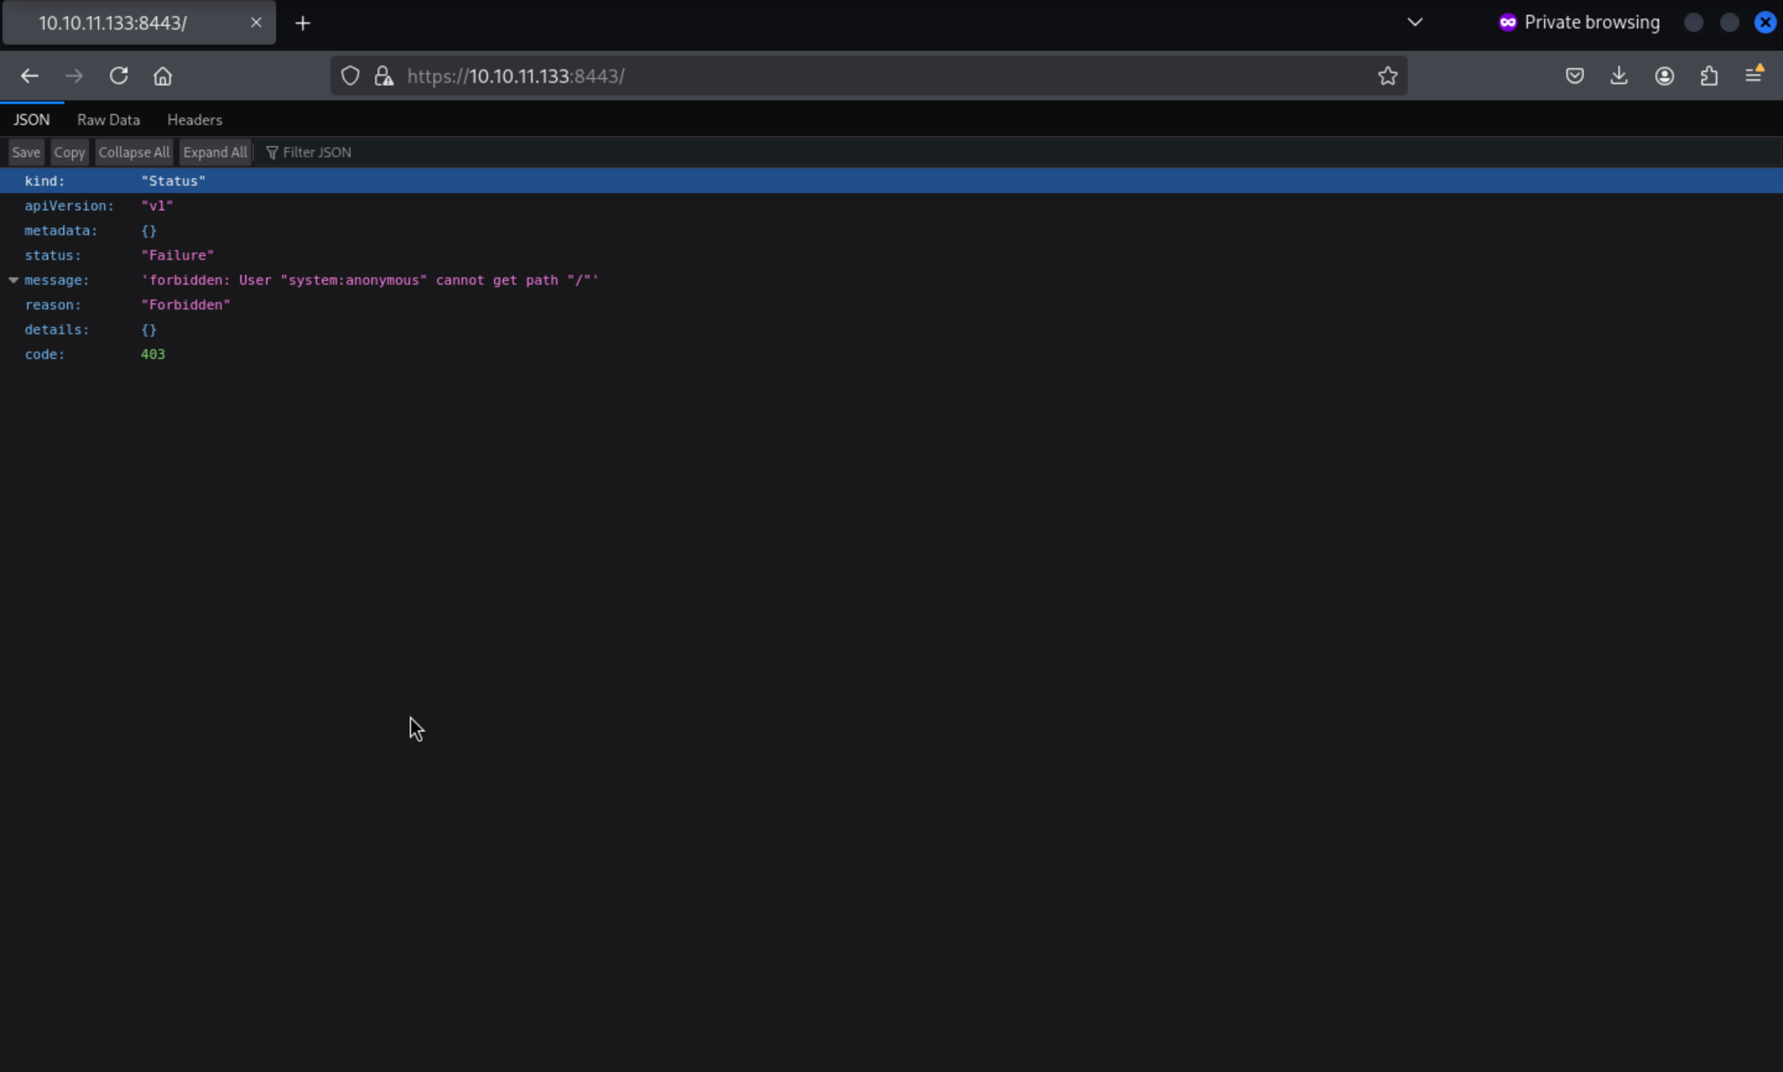The height and width of the screenshot is (1072, 1783).
Task: Click the browser back arrow
Action: [30, 76]
